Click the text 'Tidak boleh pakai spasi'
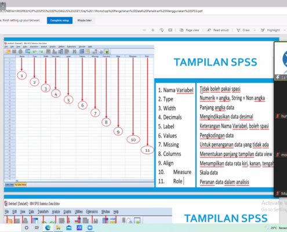The height and width of the screenshot is (232, 287). click(x=220, y=89)
